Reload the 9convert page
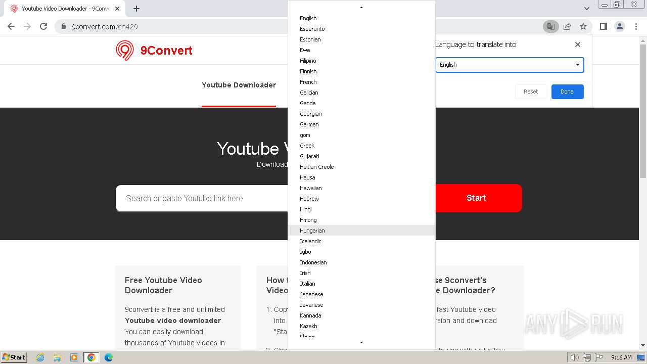The width and height of the screenshot is (647, 364). click(x=43, y=26)
